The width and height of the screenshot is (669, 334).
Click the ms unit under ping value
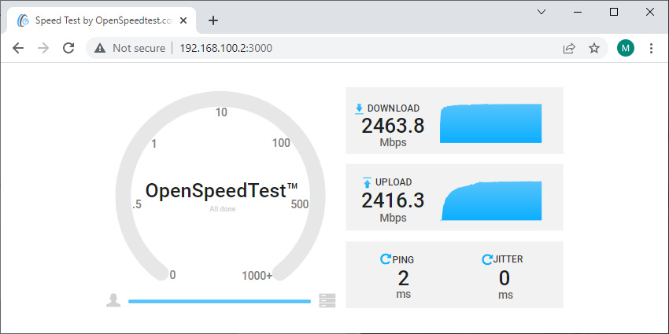click(x=403, y=294)
